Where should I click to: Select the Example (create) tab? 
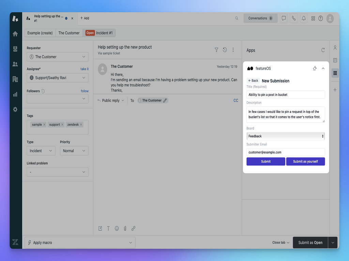point(40,33)
